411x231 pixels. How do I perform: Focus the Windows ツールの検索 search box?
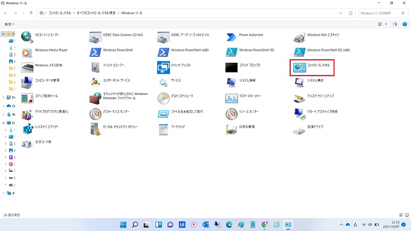(x=383, y=13)
